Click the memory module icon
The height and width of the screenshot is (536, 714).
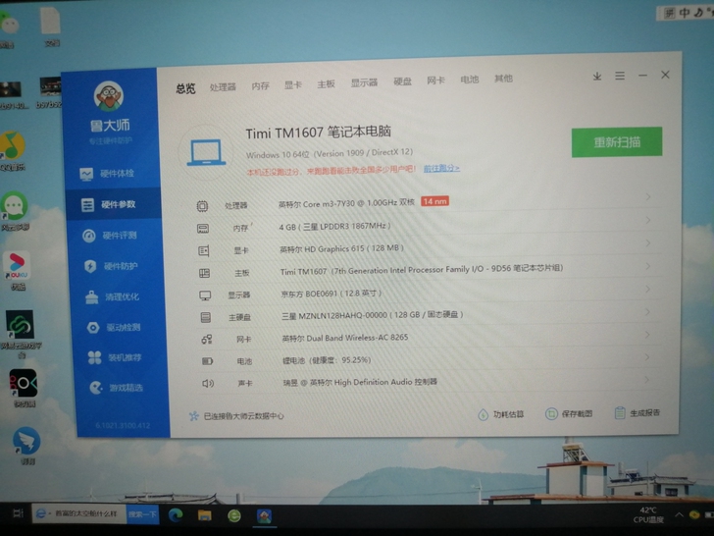[x=203, y=229]
